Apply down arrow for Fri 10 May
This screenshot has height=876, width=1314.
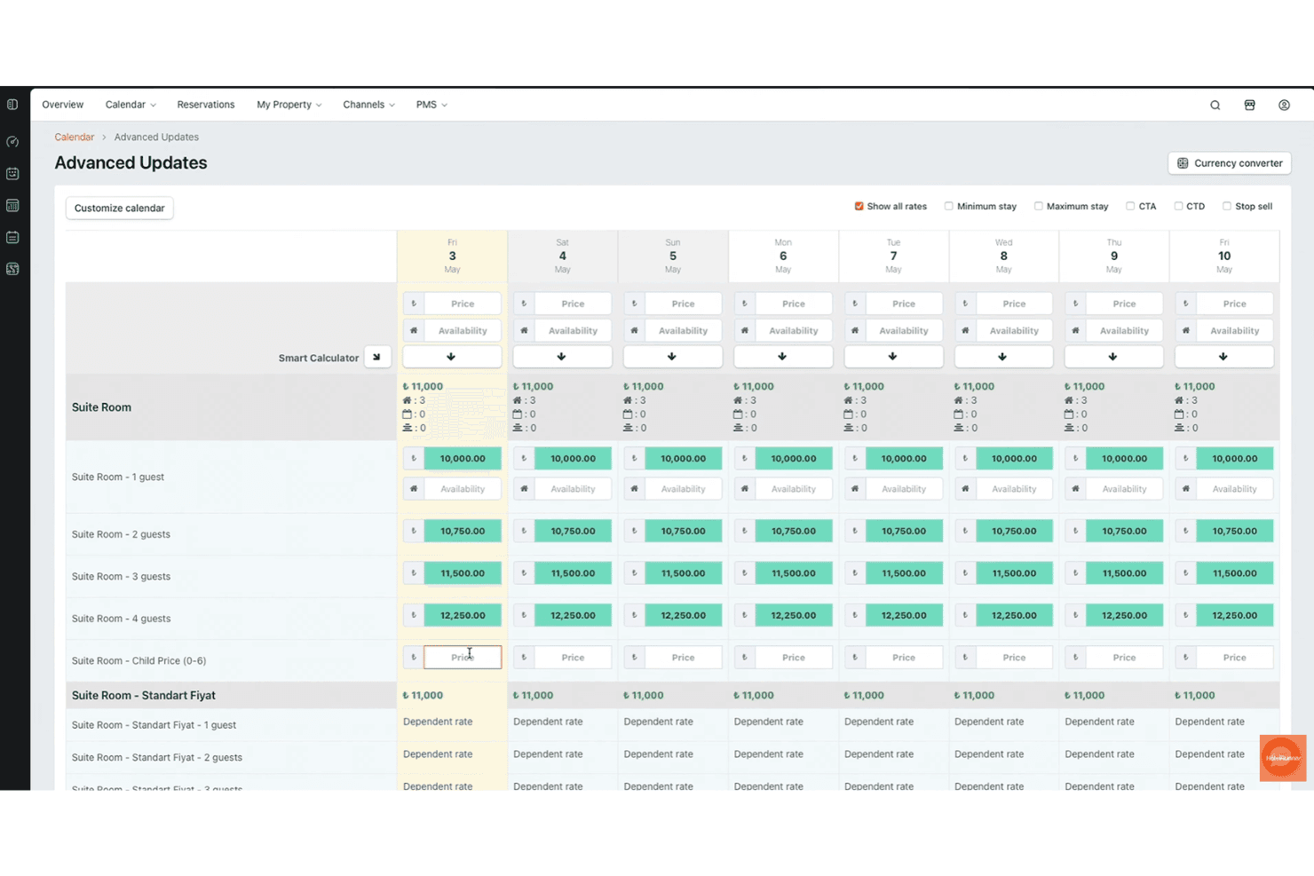(1223, 357)
